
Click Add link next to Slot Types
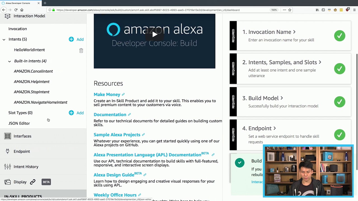tap(80, 113)
